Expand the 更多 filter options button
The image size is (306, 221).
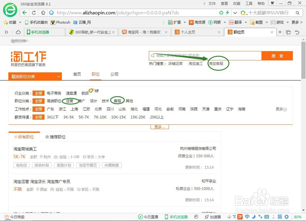coord(160,127)
